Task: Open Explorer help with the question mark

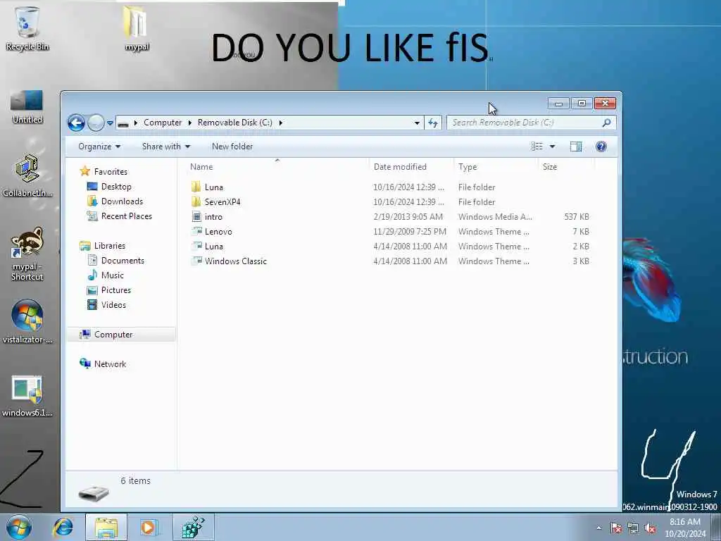Action: click(601, 147)
